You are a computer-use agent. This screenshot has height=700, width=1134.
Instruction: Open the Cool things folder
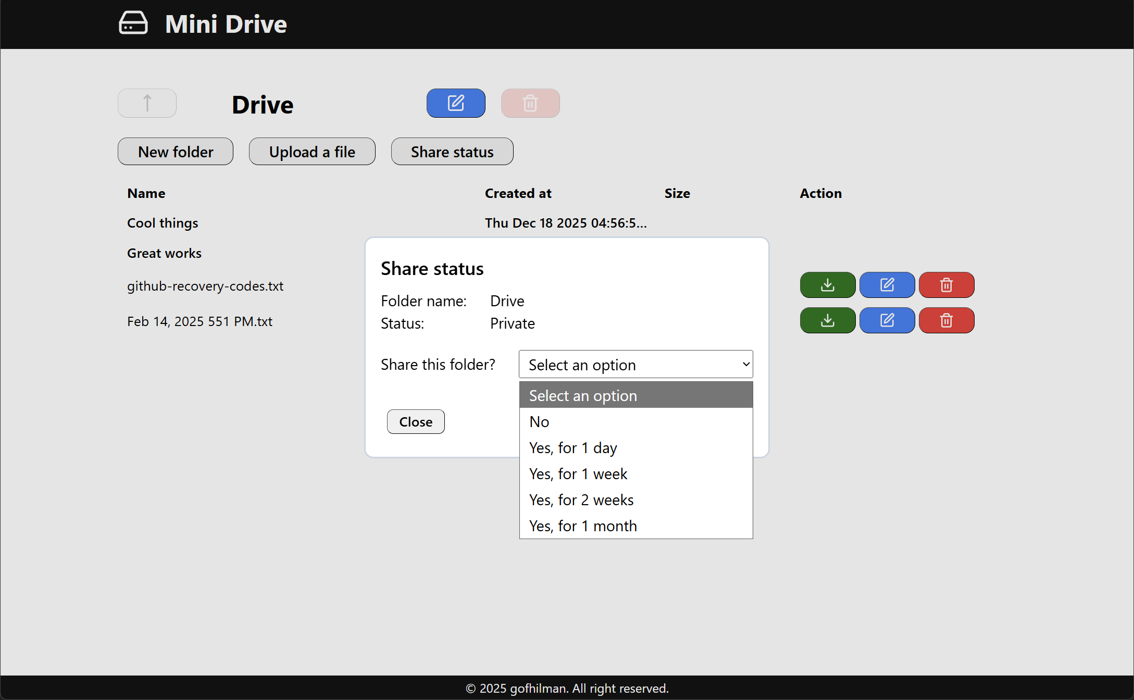(163, 223)
